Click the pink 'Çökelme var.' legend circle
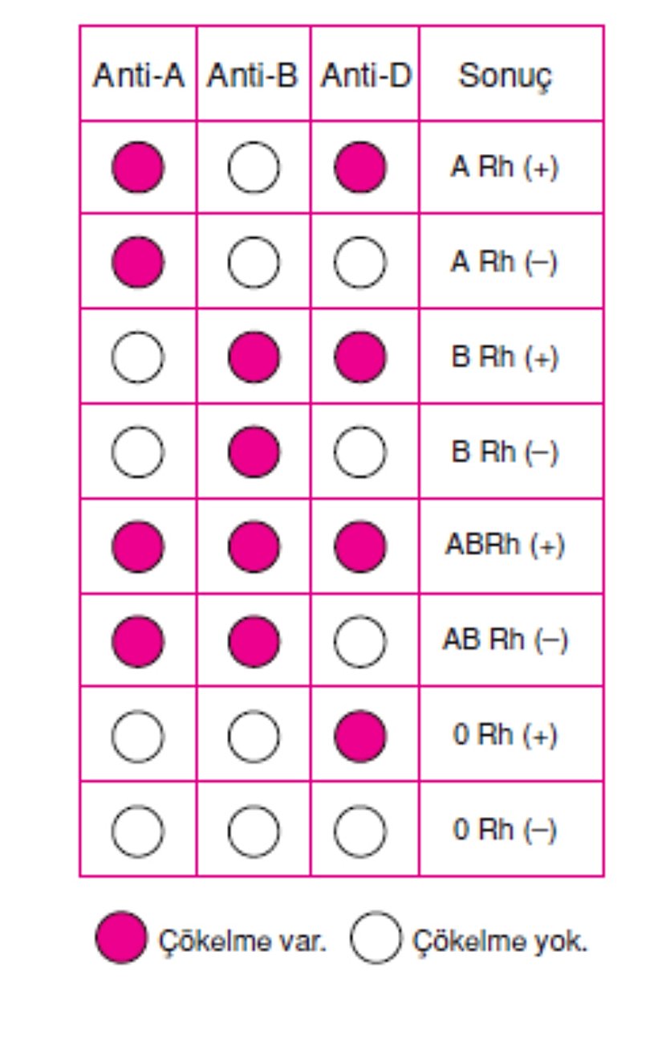This screenshot has width=662, height=1046. pos(121,938)
